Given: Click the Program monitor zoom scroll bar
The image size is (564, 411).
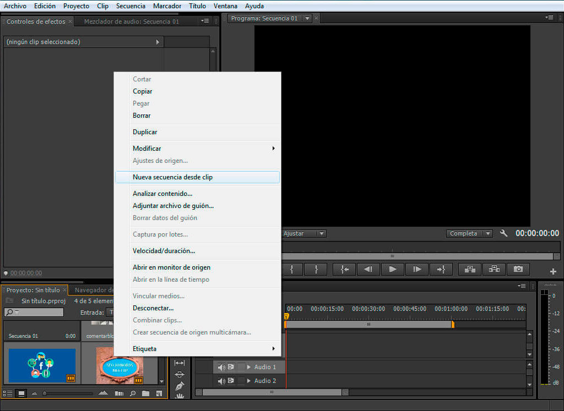Looking at the screenshot, I should [x=417, y=256].
